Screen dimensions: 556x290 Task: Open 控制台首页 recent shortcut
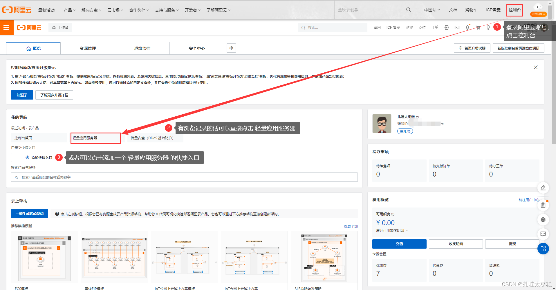pyautogui.click(x=39, y=138)
